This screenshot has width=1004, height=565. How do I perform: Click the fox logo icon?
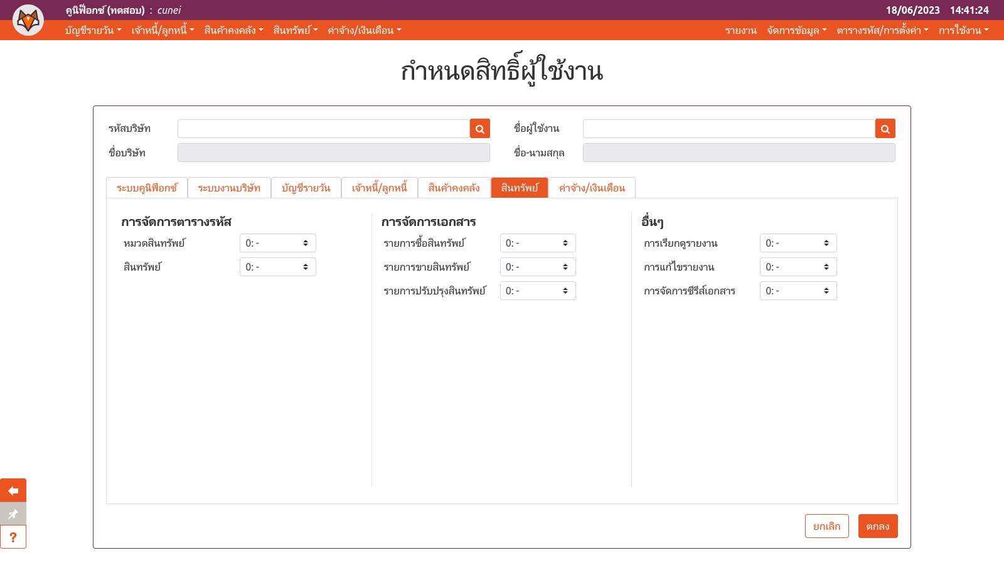pyautogui.click(x=28, y=20)
